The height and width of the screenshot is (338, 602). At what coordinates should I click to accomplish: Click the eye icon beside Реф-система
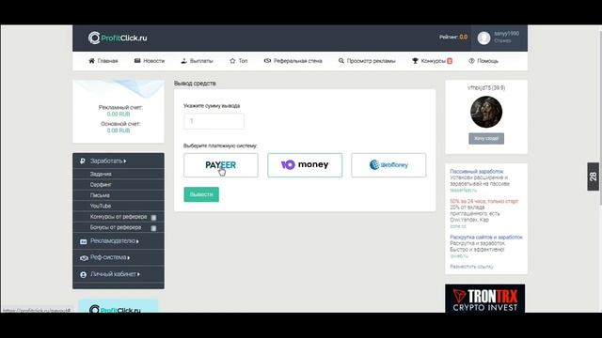pyautogui.click(x=84, y=258)
